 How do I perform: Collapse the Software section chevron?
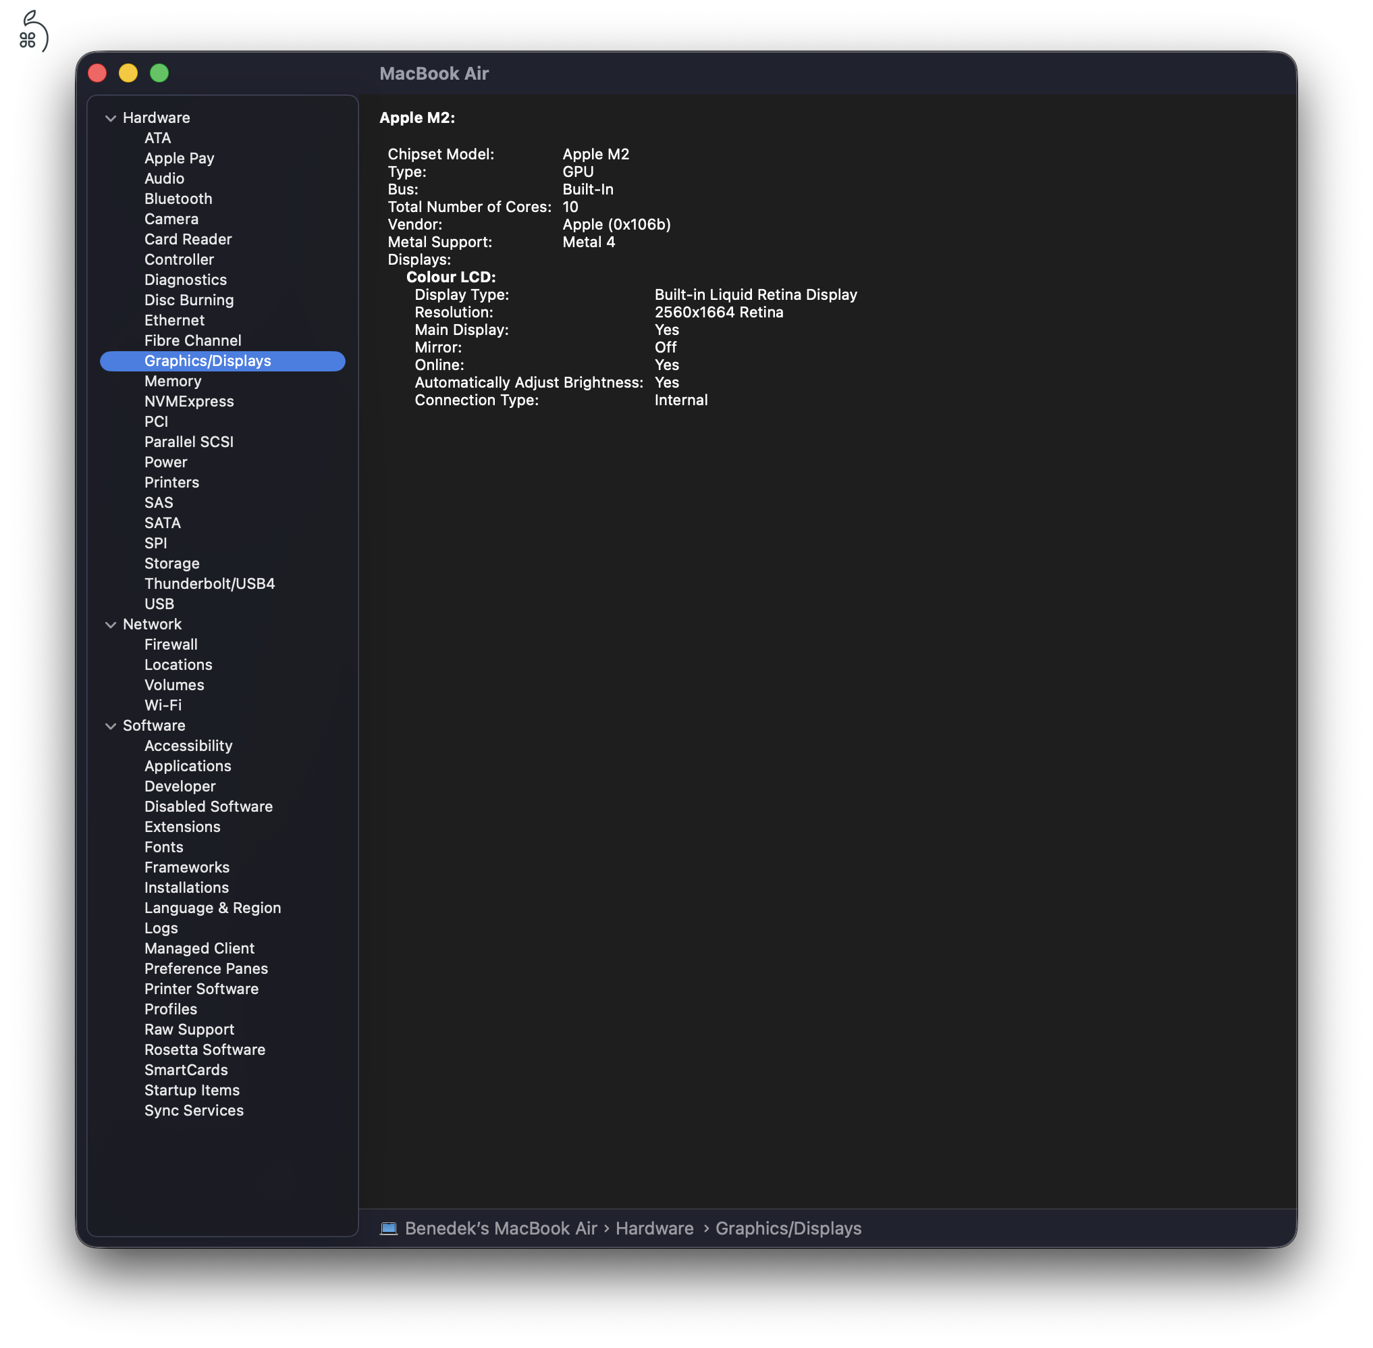point(111,726)
